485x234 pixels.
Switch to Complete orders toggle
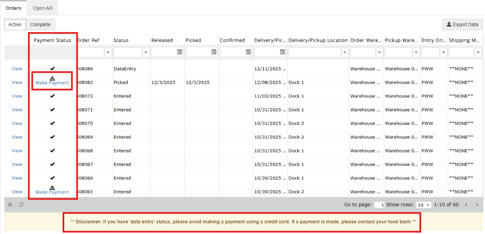point(40,25)
